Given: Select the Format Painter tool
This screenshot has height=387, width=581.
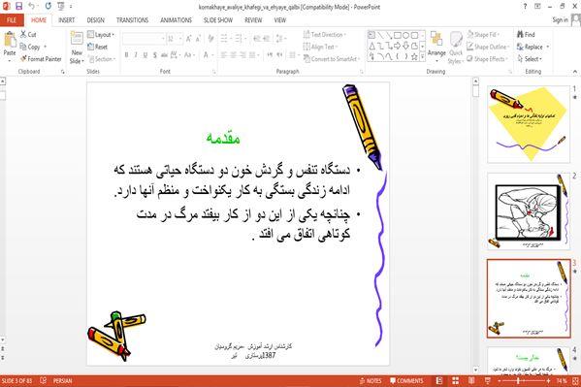Looking at the screenshot, I should click(41, 59).
